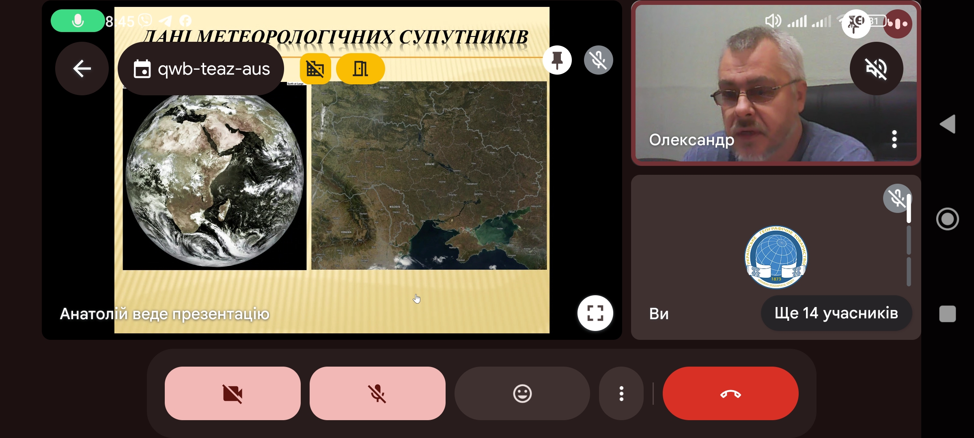The height and width of the screenshot is (438, 974).
Task: Click the yellow companion room icon
Action: [x=360, y=69]
